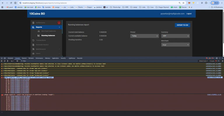Screen dimensions: 224x116
Task: Switch to the Sources tab
Action: [x=24, y=58]
